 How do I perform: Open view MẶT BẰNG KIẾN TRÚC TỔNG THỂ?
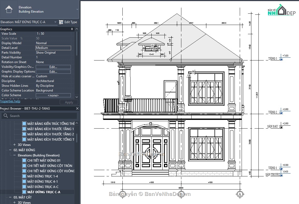[51, 124]
